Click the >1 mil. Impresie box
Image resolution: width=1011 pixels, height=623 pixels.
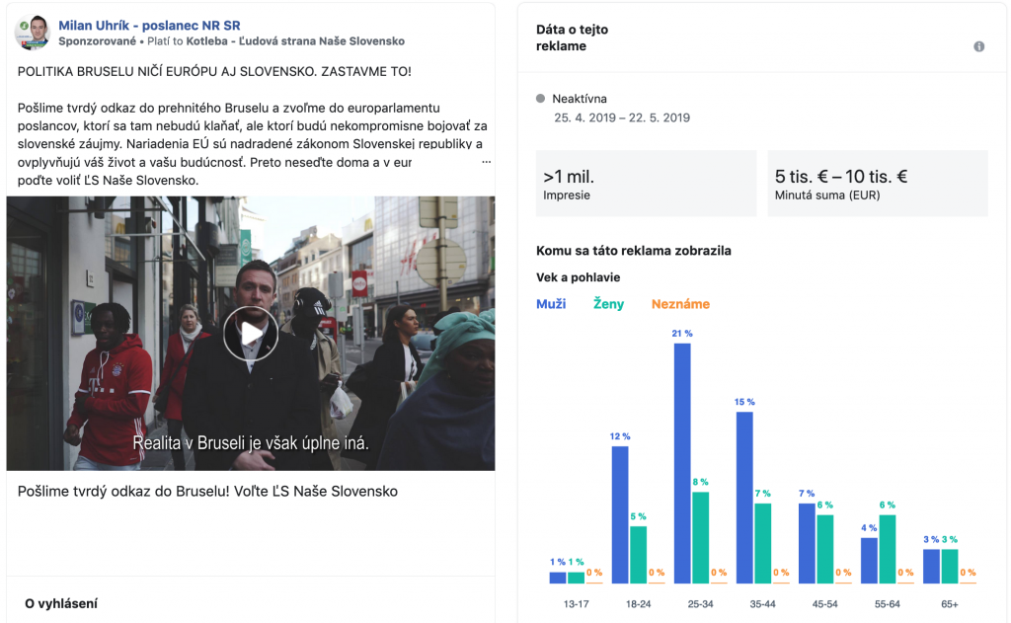pos(646,184)
